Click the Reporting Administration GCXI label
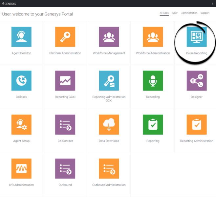This screenshot has height=197, width=216. point(109,99)
